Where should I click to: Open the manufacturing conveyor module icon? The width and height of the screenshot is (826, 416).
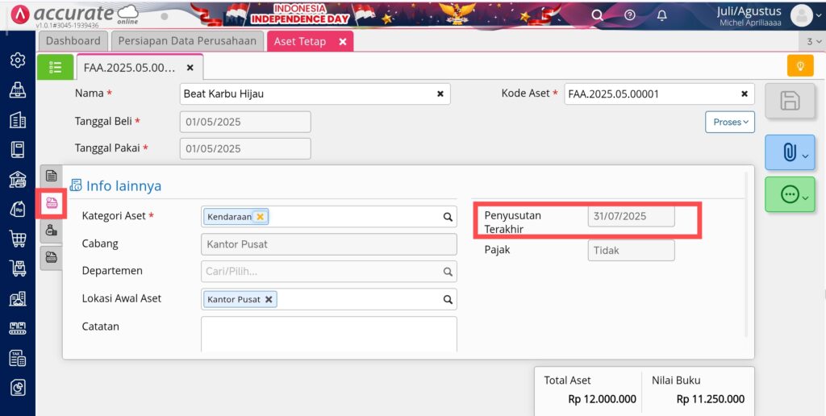pos(18,329)
